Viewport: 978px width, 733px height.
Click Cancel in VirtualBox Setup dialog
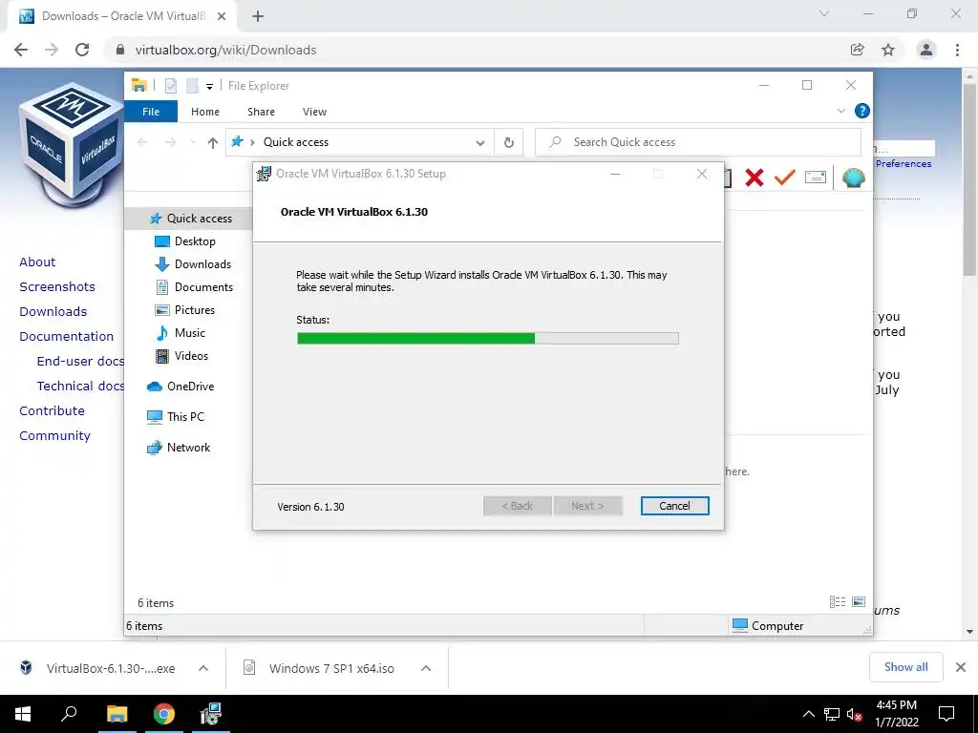pyautogui.click(x=674, y=506)
